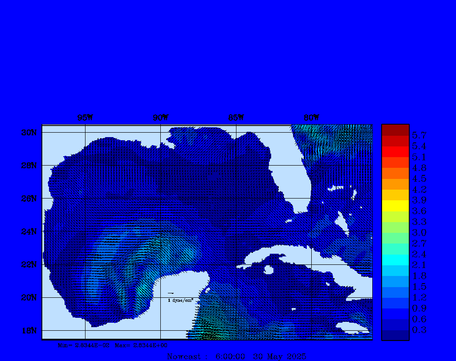This screenshot has height=361, width=456.
Task: Click the dark red 5.7 colorbar swatch
Action: point(395,130)
